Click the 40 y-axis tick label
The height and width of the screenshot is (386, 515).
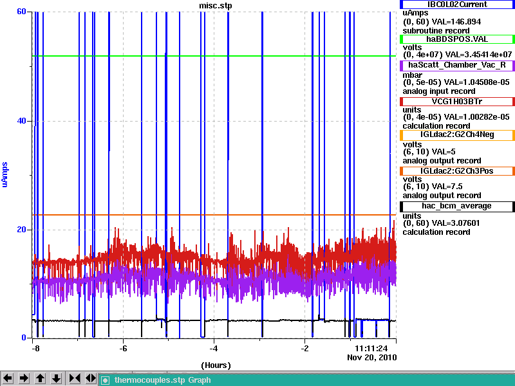[x=21, y=121]
